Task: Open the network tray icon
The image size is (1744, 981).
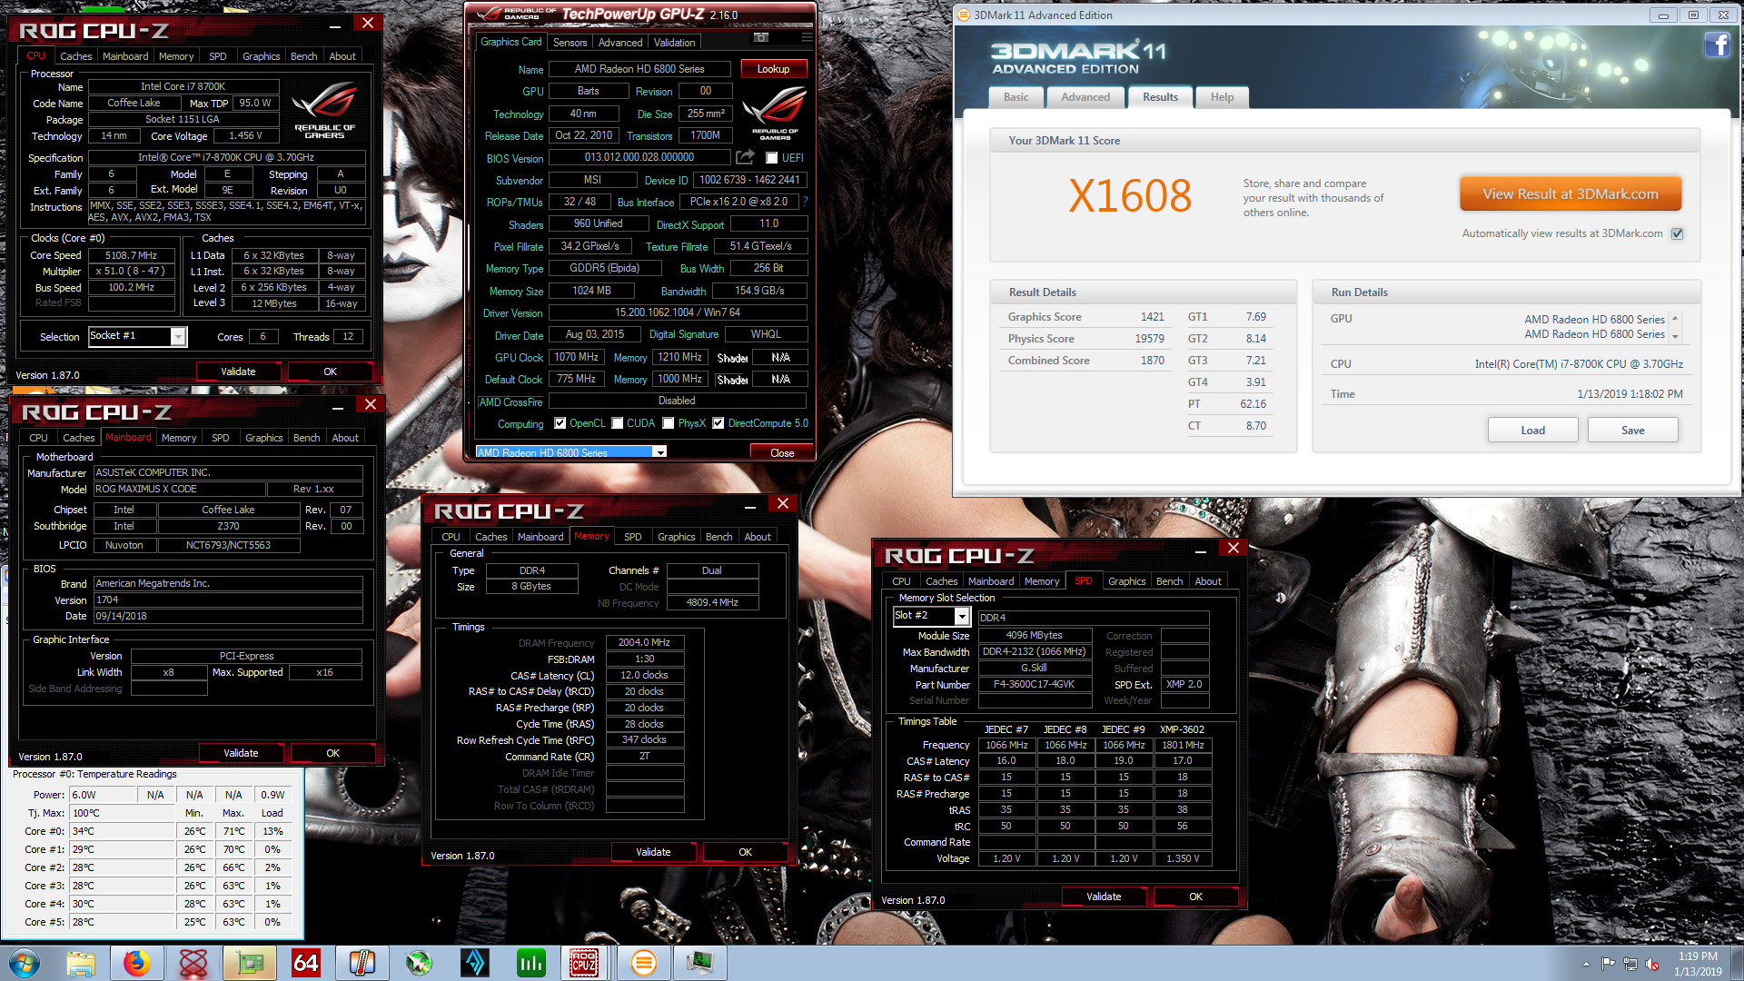Action: coord(1630,964)
